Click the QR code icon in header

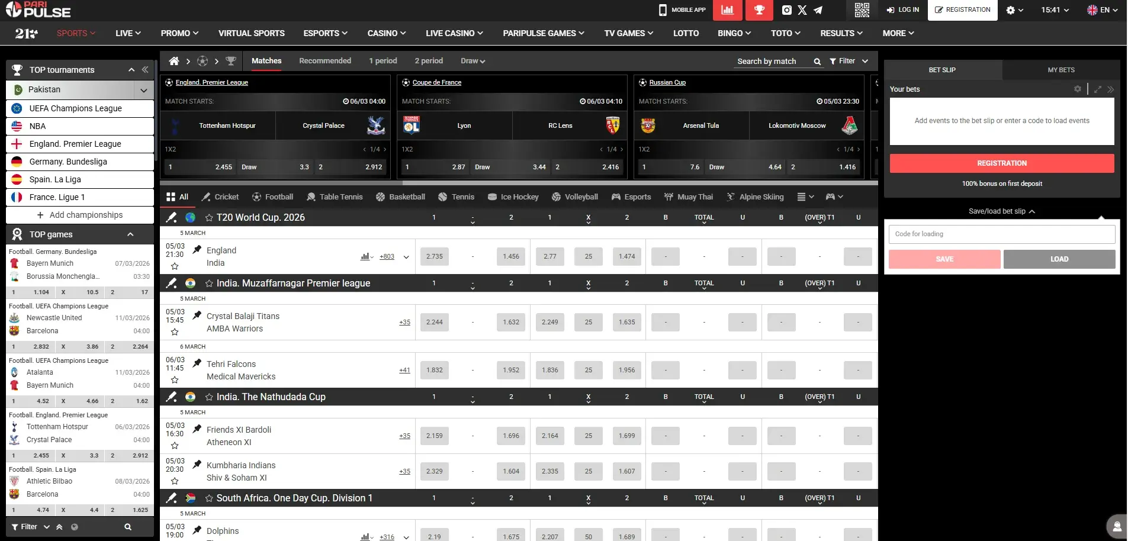click(862, 10)
